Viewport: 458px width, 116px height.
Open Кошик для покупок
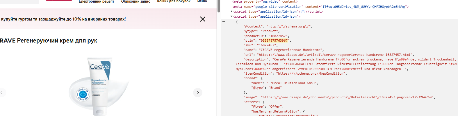[174, 1]
